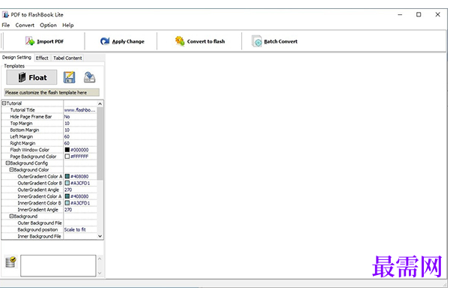Collapse the Background Color group
Screen dimensions: 456x290
[x=12, y=169]
